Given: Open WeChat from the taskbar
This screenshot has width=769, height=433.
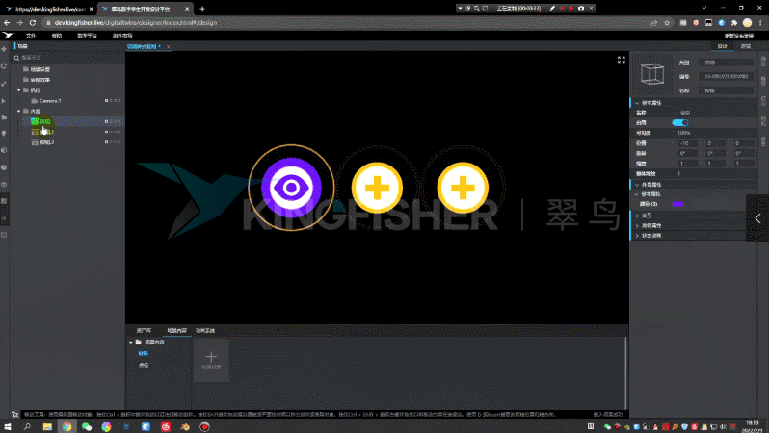Looking at the screenshot, I should click(87, 426).
